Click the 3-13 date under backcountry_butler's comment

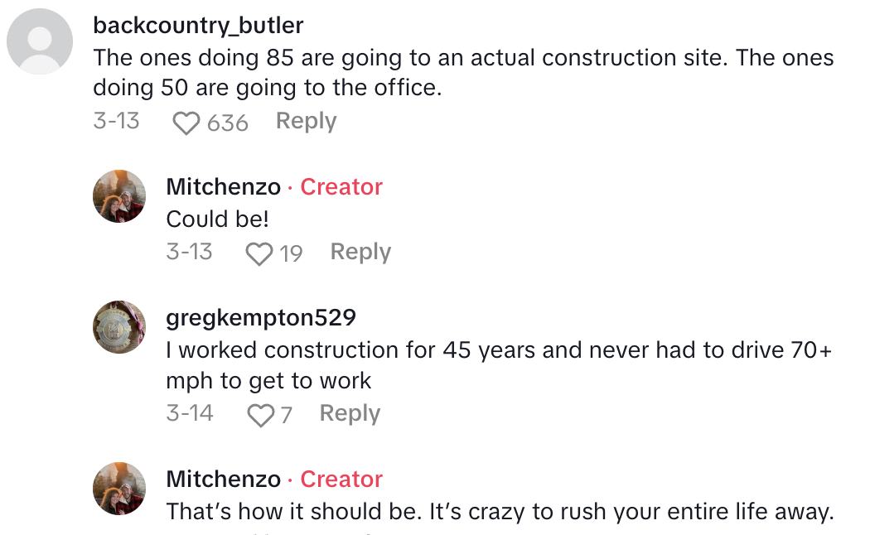point(116,121)
